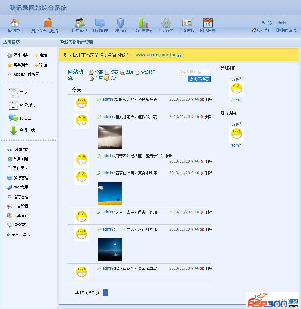The height and width of the screenshot is (309, 301).
Task: Open 群组管理 chat bubble icon
Action: click(x=100, y=23)
